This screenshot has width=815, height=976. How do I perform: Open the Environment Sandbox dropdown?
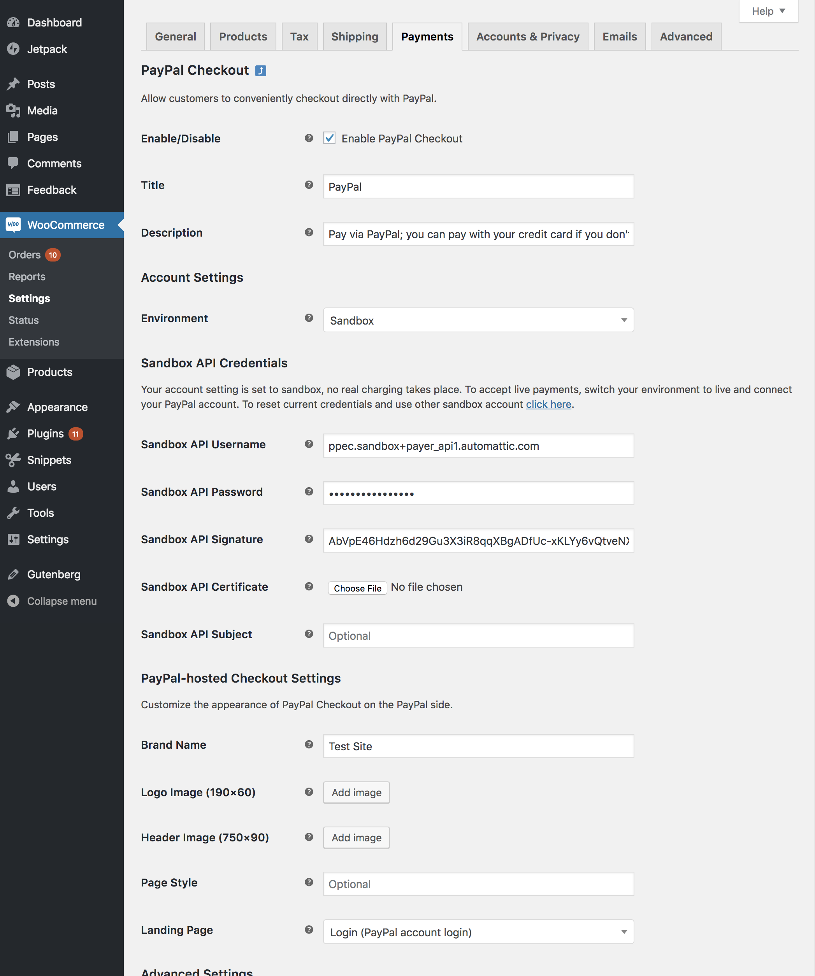[478, 320]
